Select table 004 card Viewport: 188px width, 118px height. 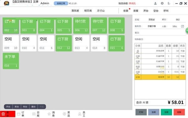pyautogui.click(x=46, y=26)
